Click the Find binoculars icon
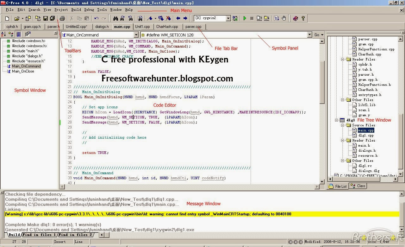The width and height of the screenshot is (405, 247). click(115, 18)
